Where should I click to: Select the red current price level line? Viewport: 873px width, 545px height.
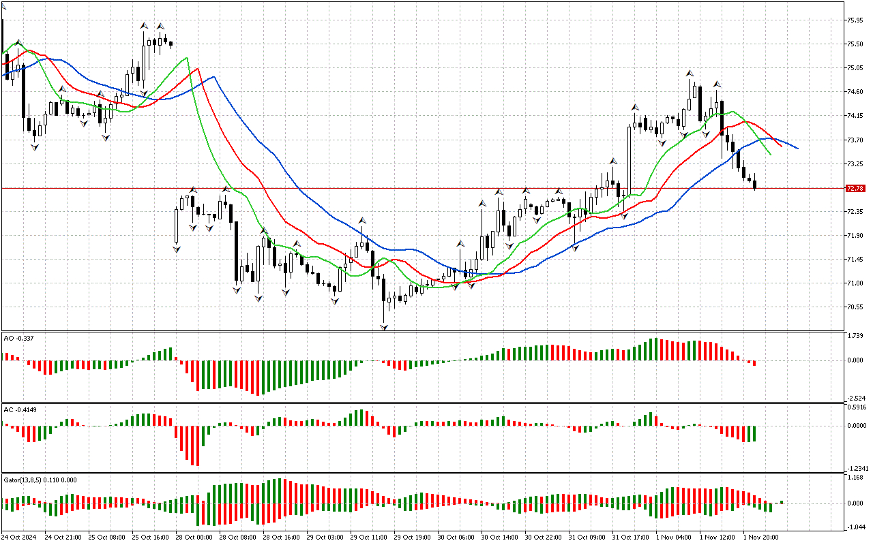pyautogui.click(x=421, y=188)
